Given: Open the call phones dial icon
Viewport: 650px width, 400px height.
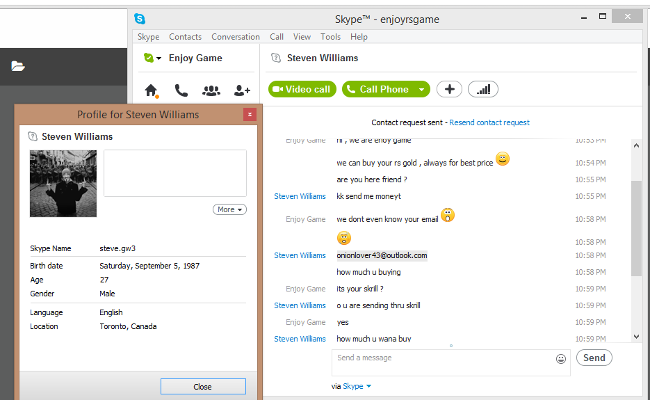Looking at the screenshot, I should pyautogui.click(x=181, y=90).
